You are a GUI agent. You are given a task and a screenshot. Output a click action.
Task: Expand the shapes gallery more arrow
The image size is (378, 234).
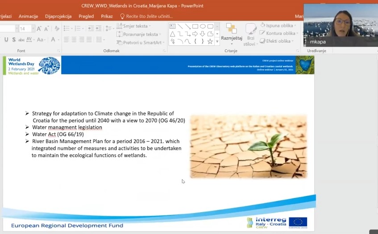(217, 41)
